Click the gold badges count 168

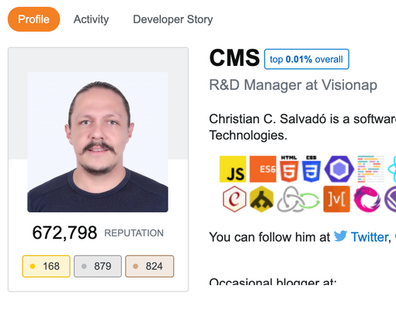pos(47,266)
